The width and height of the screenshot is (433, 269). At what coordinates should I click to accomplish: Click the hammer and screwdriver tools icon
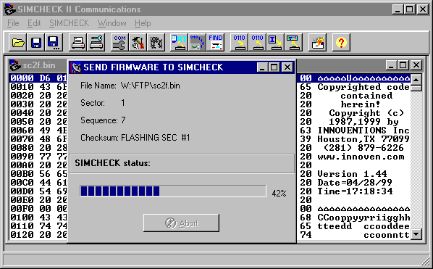tap(138, 42)
